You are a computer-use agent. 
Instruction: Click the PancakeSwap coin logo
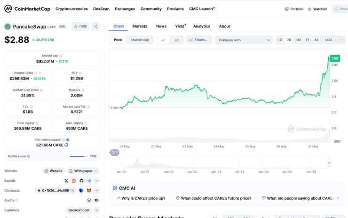pos(8,27)
